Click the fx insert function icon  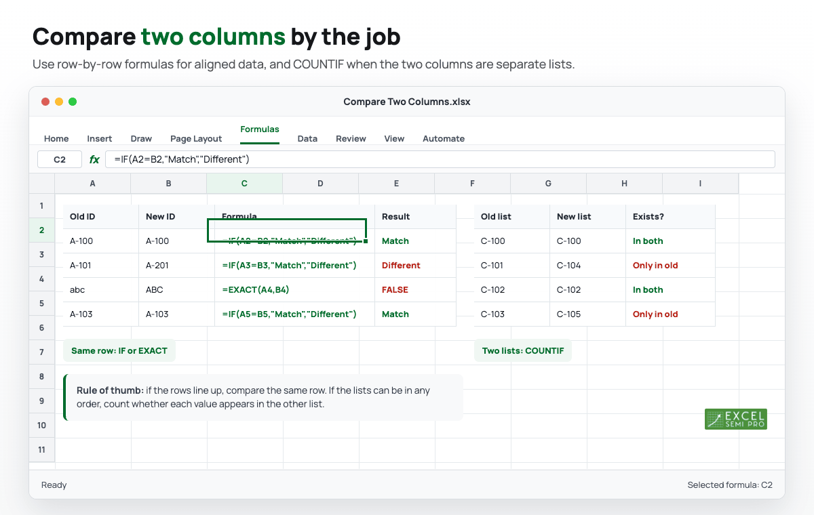pos(94,159)
